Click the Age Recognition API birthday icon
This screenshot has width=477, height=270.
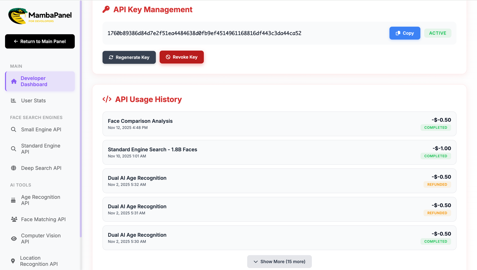(x=13, y=200)
